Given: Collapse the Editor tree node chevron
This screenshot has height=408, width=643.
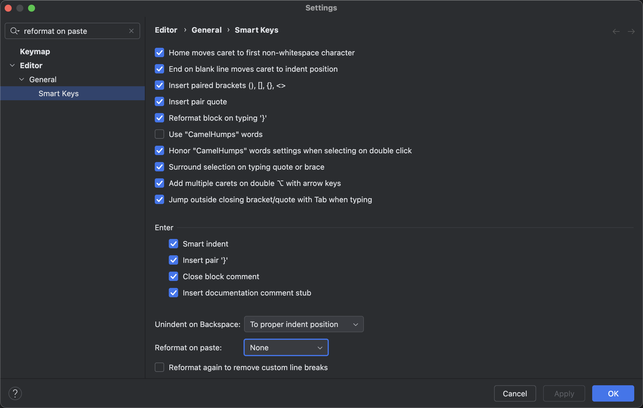Looking at the screenshot, I should (12, 65).
